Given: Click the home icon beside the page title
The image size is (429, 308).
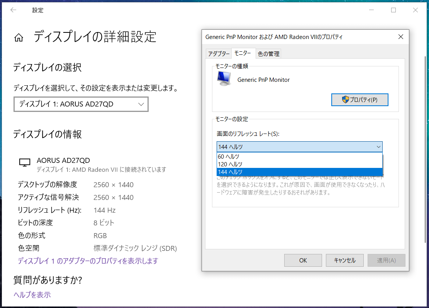Looking at the screenshot, I should pyautogui.click(x=19, y=37).
